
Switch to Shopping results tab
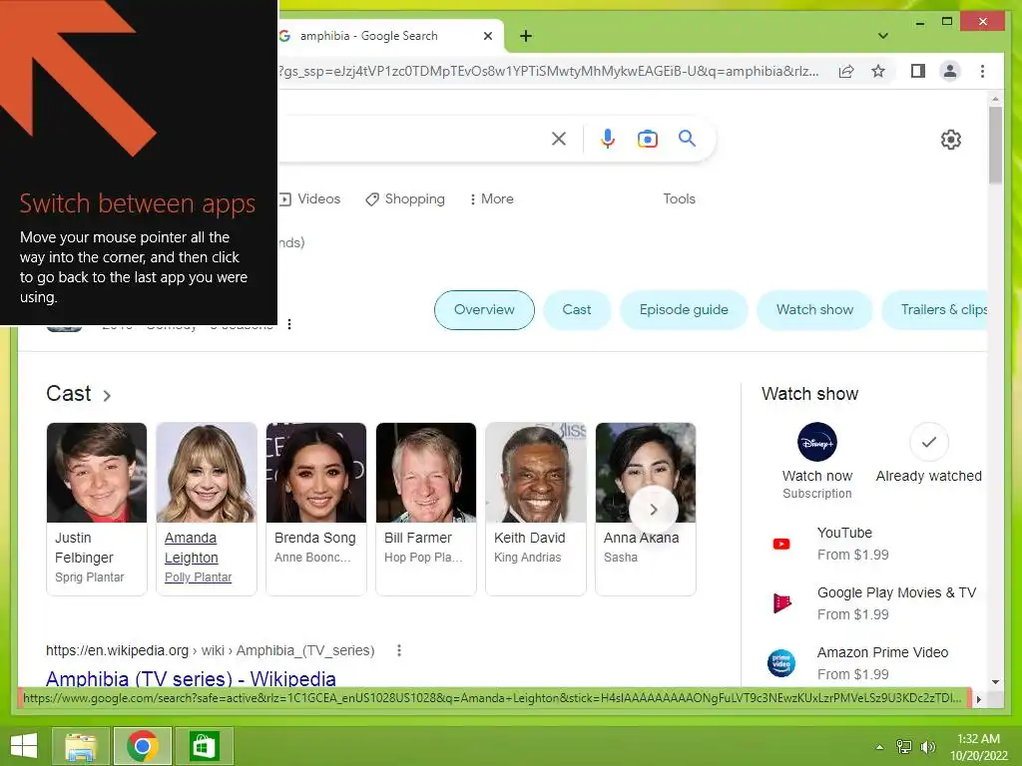pos(405,198)
